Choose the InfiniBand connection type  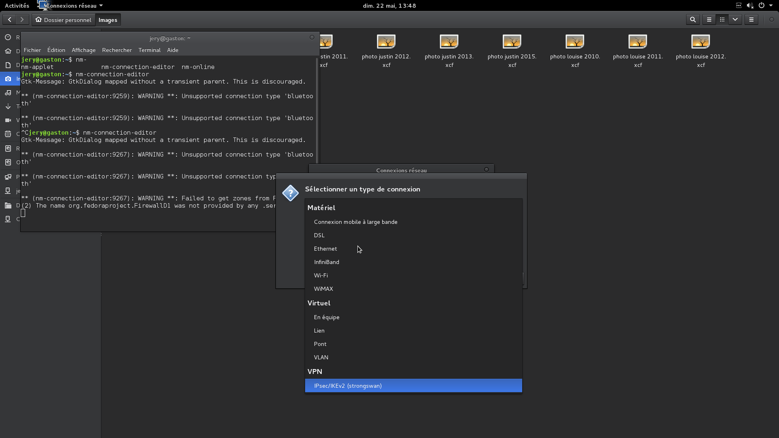click(x=413, y=262)
